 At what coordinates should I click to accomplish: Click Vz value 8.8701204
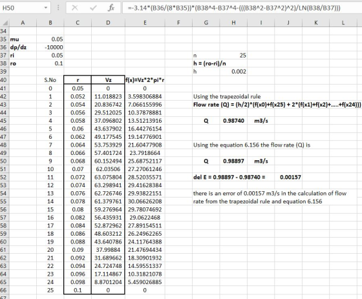(108, 282)
